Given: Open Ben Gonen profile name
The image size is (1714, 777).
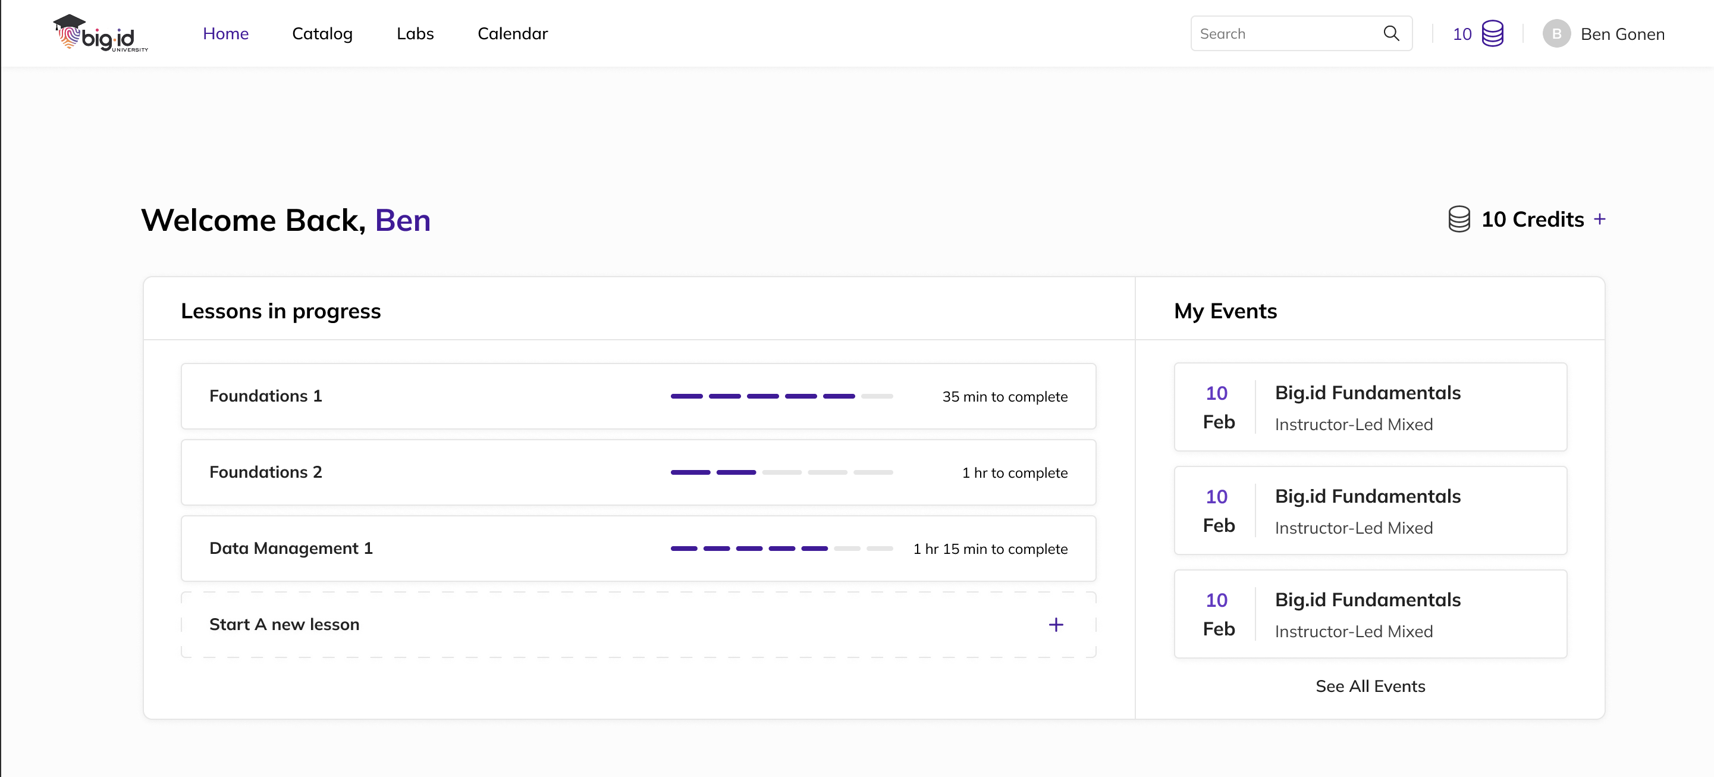Looking at the screenshot, I should pos(1622,34).
